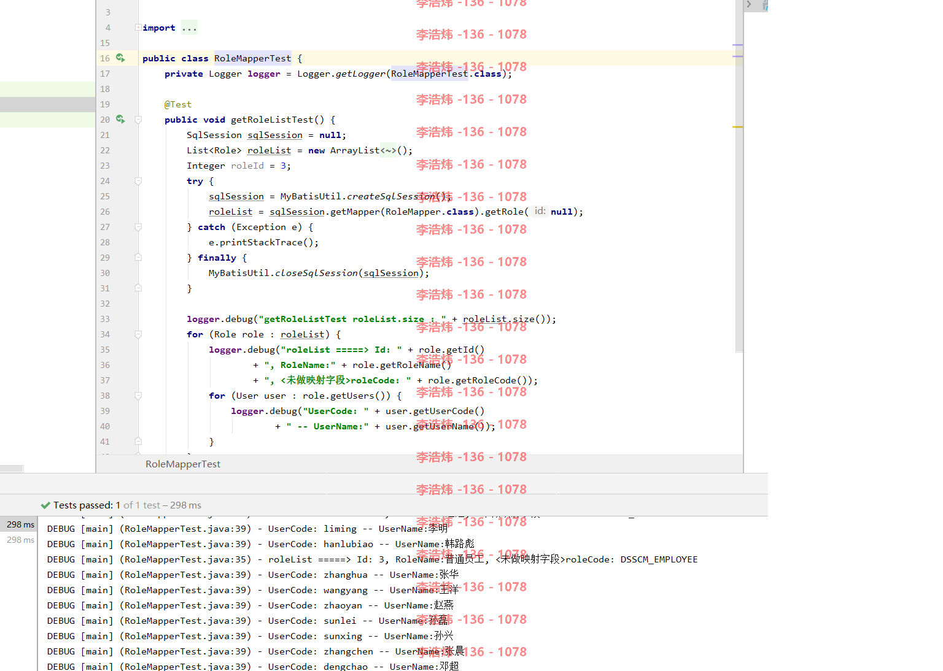Screen dimensions: 943x671
Task: Collapse the getRoleListTest method at line 20
Action: coord(138,120)
